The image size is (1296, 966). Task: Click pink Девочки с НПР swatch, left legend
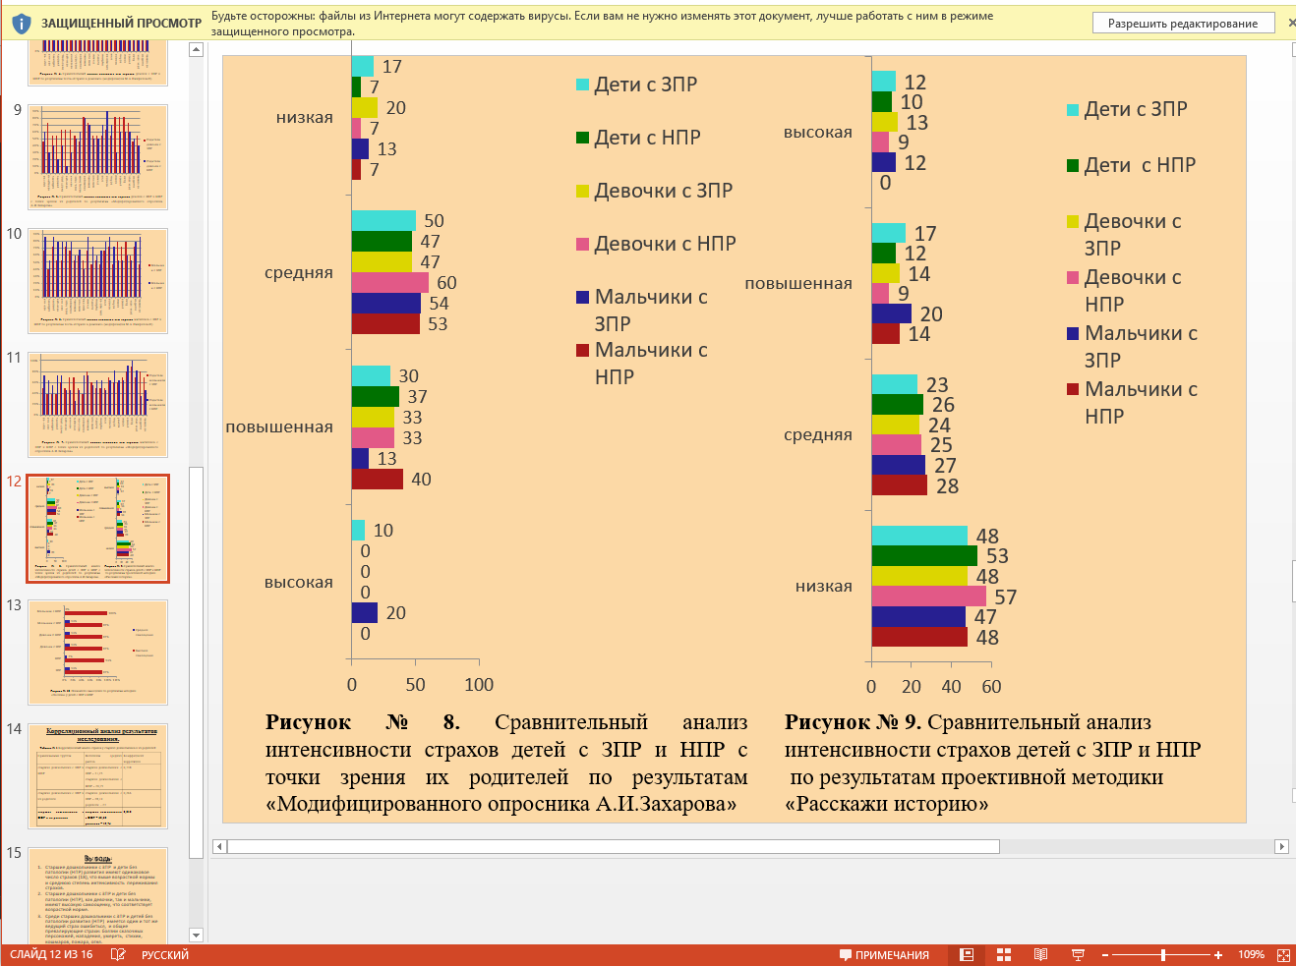click(x=582, y=244)
